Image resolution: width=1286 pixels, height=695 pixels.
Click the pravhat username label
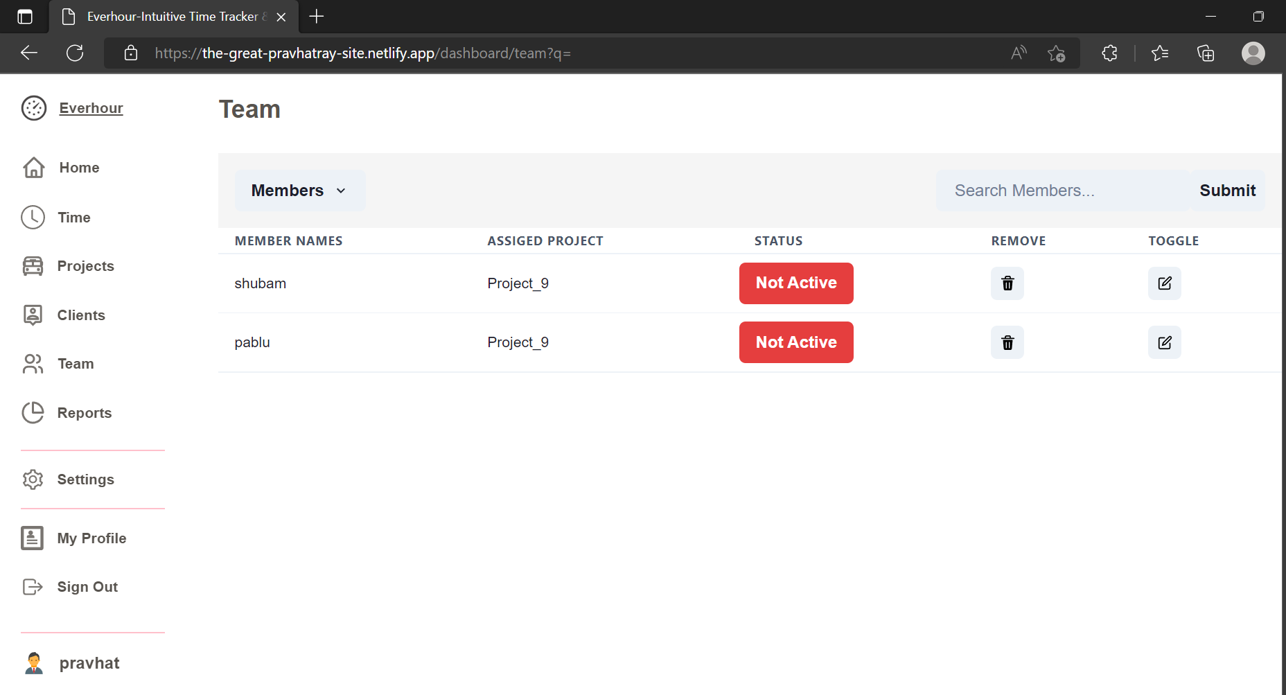tap(89, 663)
